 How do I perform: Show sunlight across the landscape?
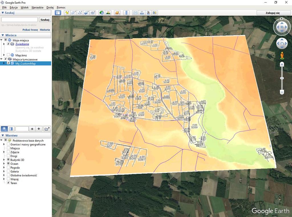pos(108,13)
